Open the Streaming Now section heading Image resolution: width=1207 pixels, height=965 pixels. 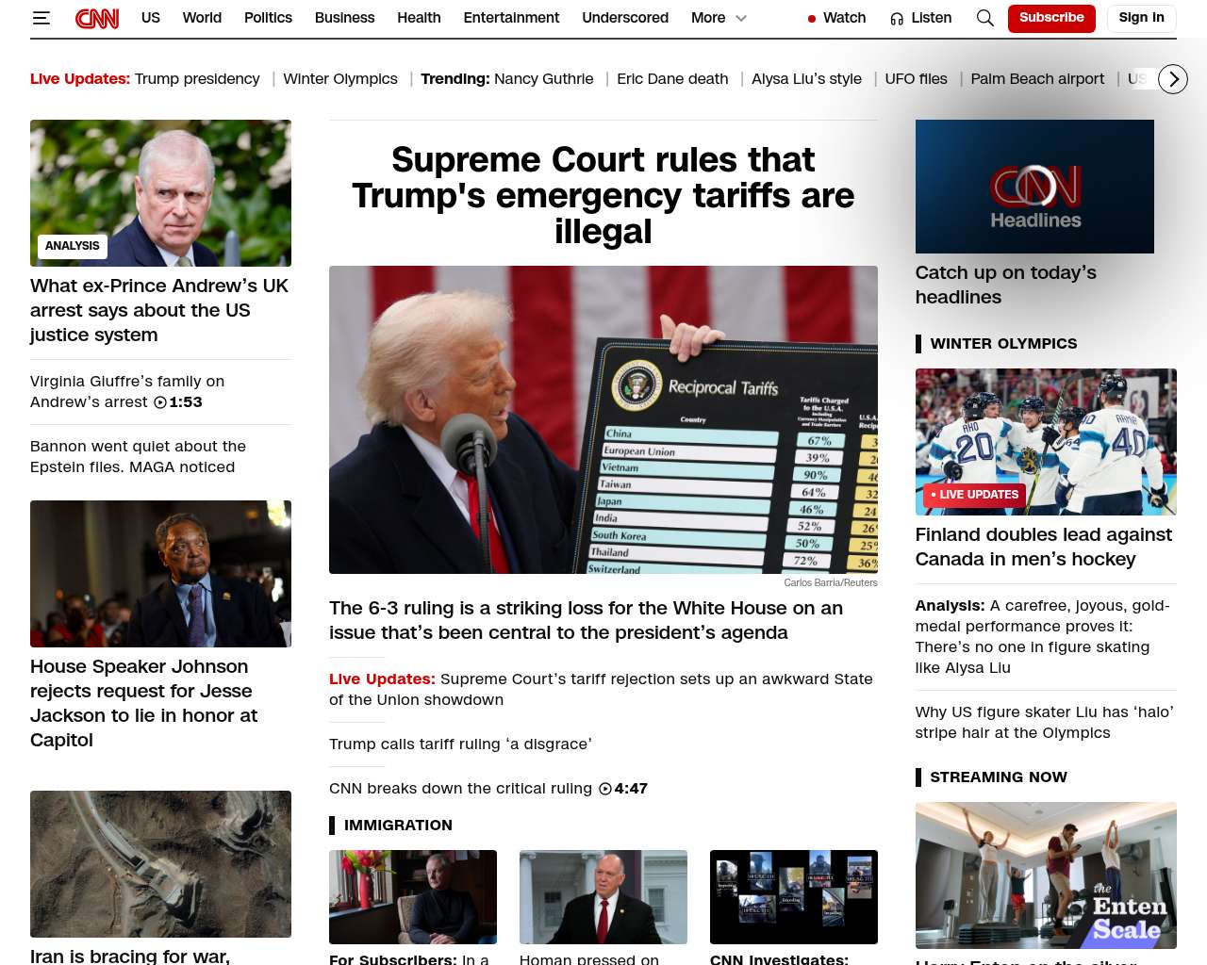999,777
